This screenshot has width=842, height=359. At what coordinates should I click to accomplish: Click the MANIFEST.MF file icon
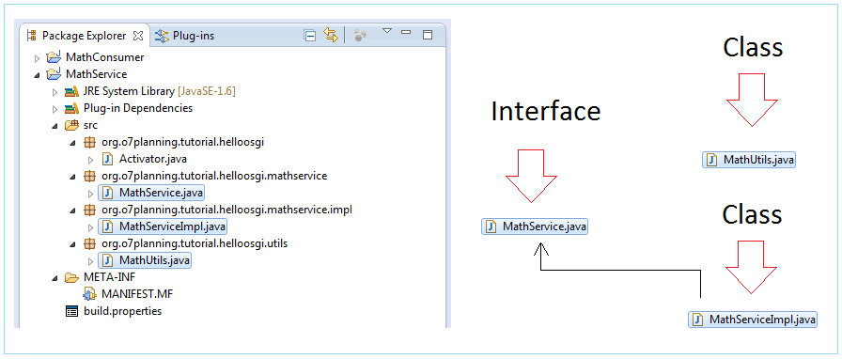(x=89, y=294)
